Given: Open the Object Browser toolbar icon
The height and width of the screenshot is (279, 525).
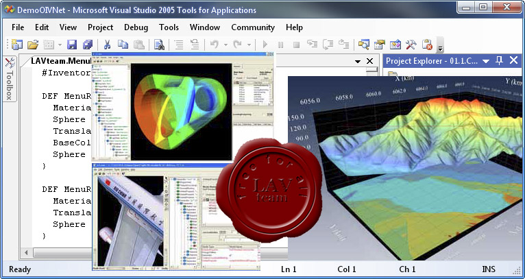Looking at the screenshot, I should click(x=395, y=44).
